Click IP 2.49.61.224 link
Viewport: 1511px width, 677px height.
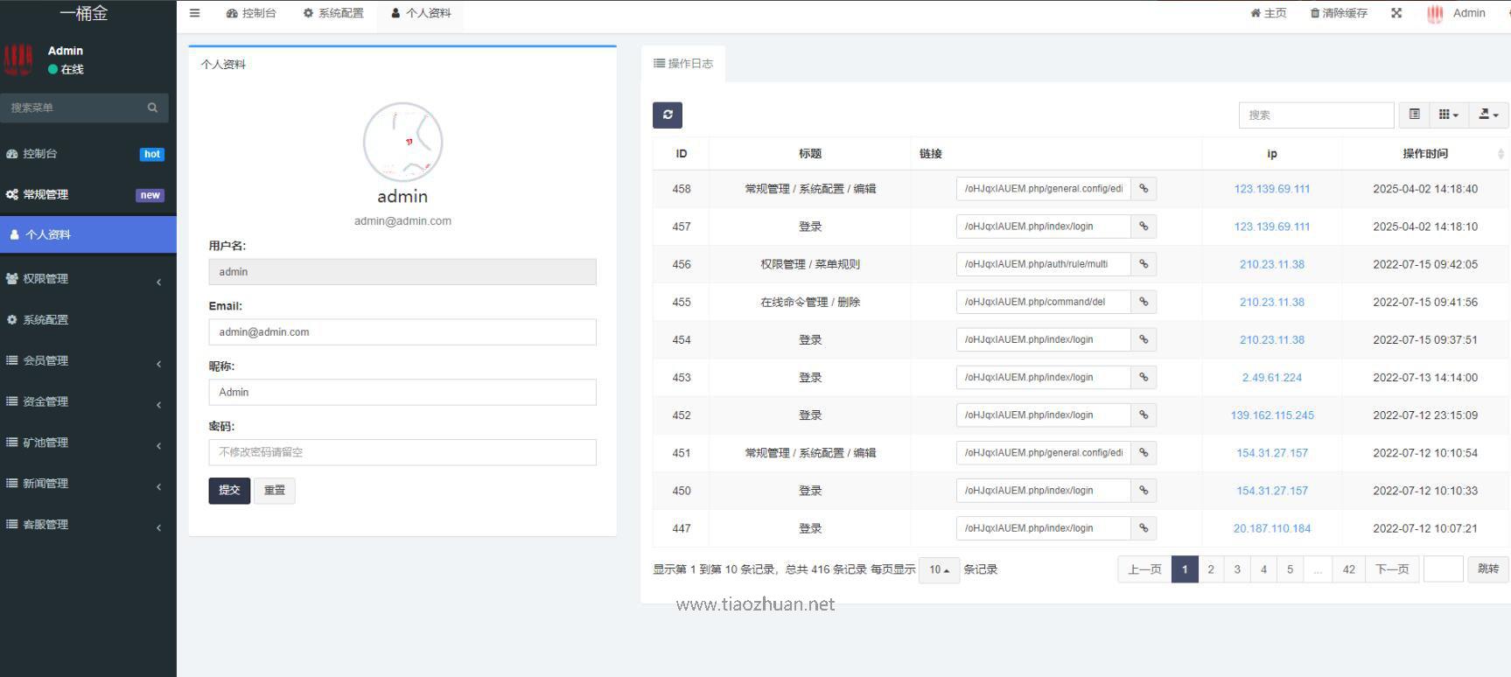point(1272,378)
